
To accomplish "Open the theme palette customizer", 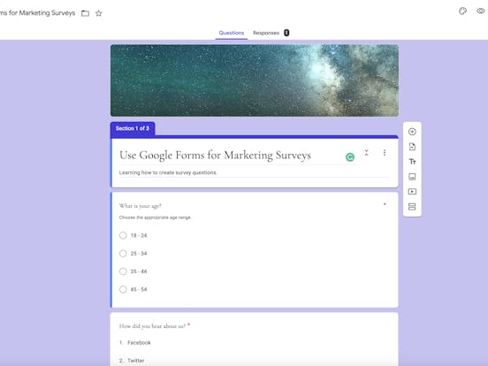I will (462, 11).
